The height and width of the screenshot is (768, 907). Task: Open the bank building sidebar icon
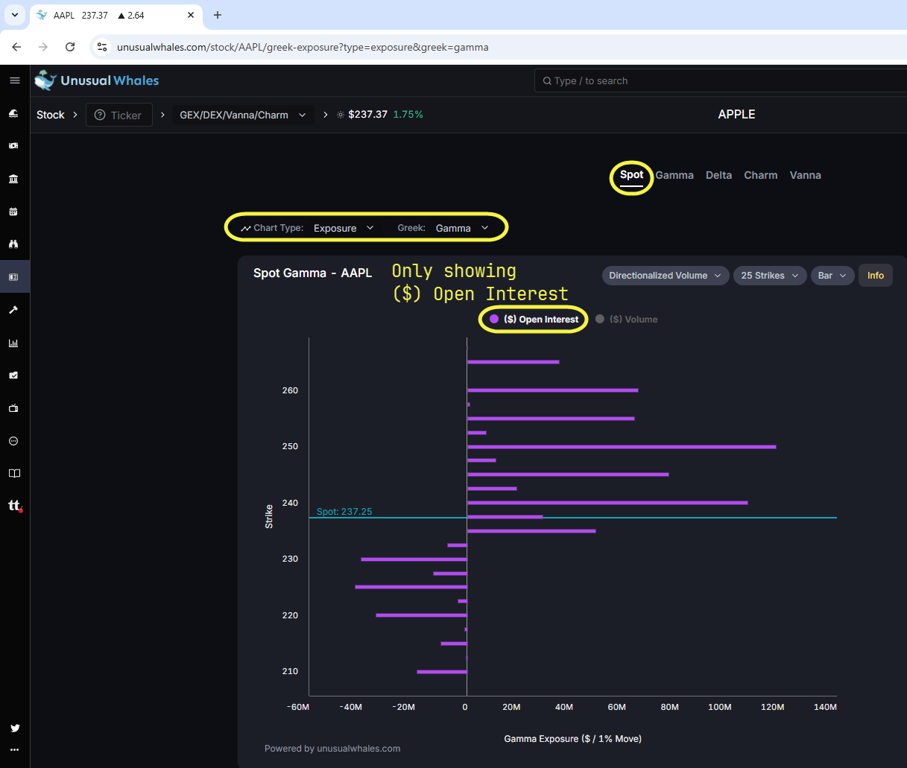click(13, 179)
